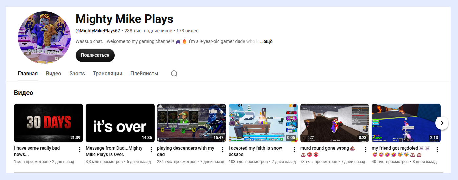
Task: Open the Трансляции tab
Action: (108, 74)
